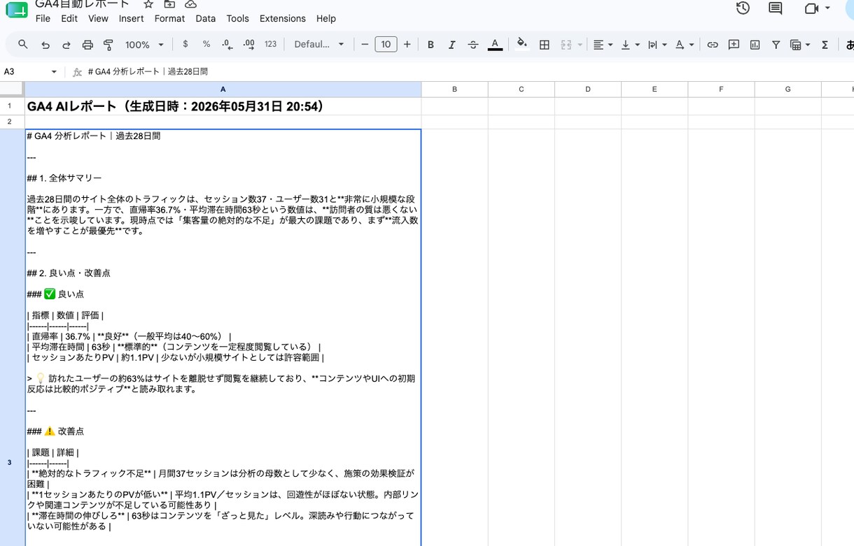Image resolution: width=854 pixels, height=546 pixels.
Task: Increase font size with plus button
Action: click(407, 45)
